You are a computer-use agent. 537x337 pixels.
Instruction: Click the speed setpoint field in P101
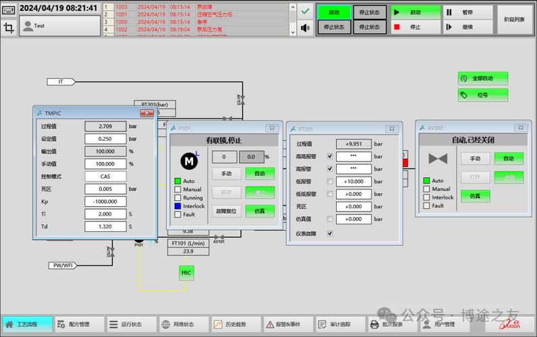click(x=225, y=156)
